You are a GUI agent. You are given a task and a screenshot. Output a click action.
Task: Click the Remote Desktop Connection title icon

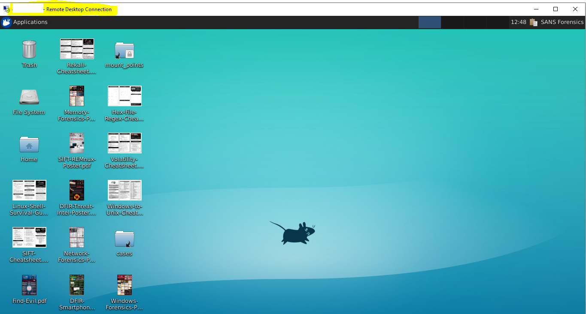[6, 9]
